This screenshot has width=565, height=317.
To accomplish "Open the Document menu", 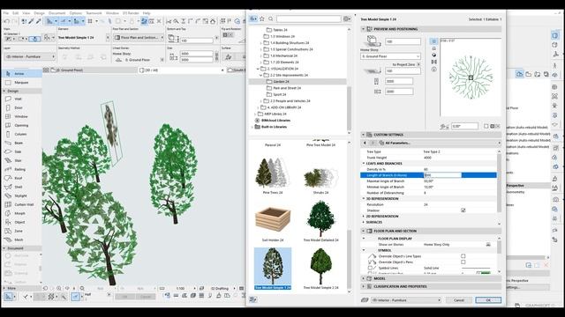I will point(56,13).
